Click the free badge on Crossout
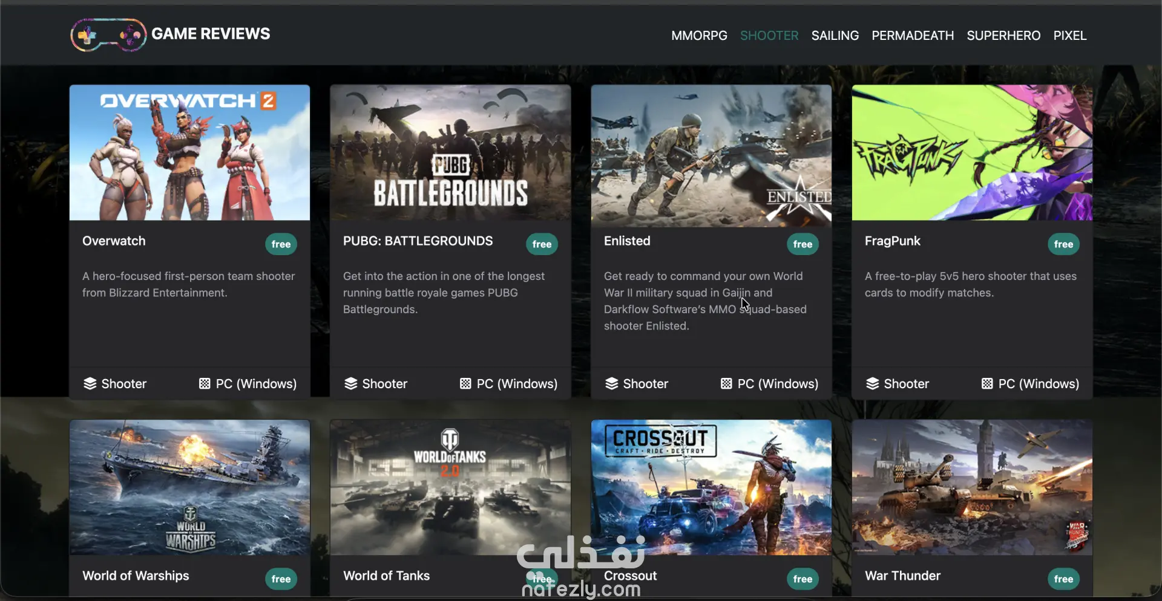 (803, 579)
